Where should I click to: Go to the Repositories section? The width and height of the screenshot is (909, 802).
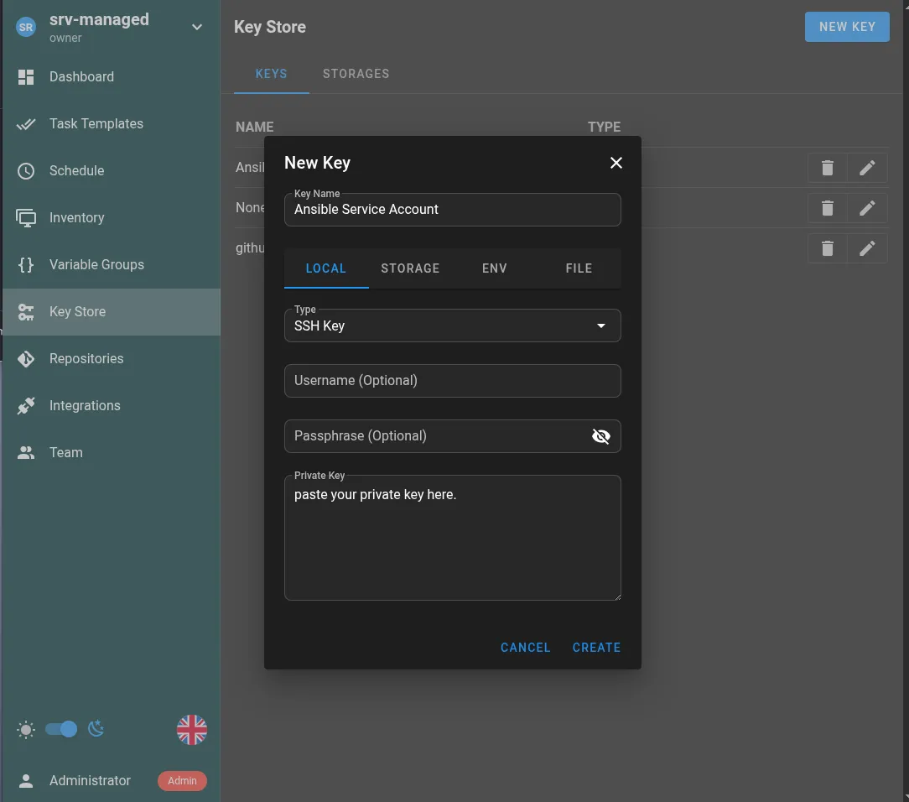pyautogui.click(x=86, y=358)
